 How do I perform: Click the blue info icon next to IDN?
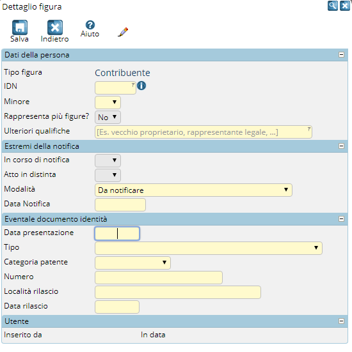click(x=141, y=86)
